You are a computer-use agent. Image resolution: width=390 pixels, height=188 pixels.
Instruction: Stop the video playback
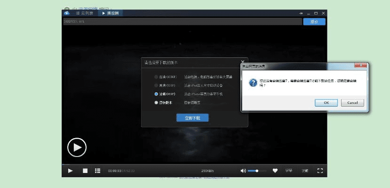pyautogui.click(x=85, y=171)
